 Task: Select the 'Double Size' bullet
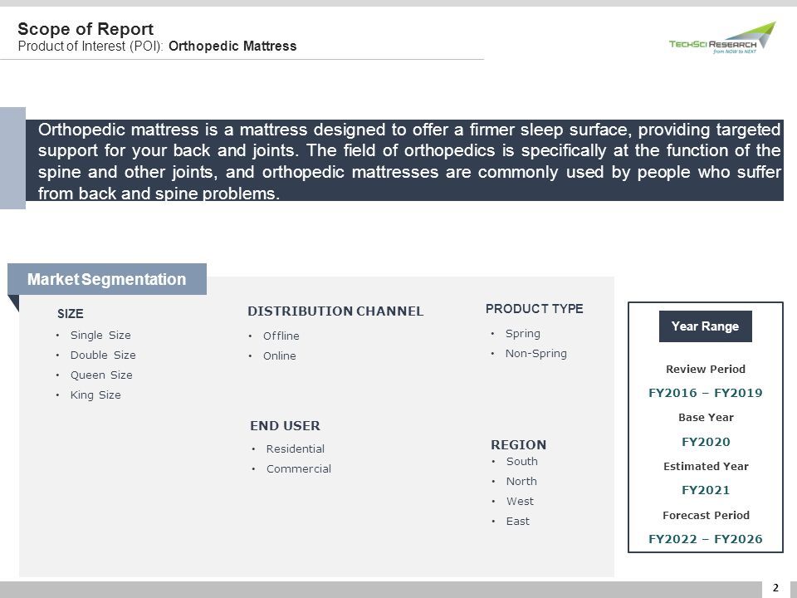103,355
